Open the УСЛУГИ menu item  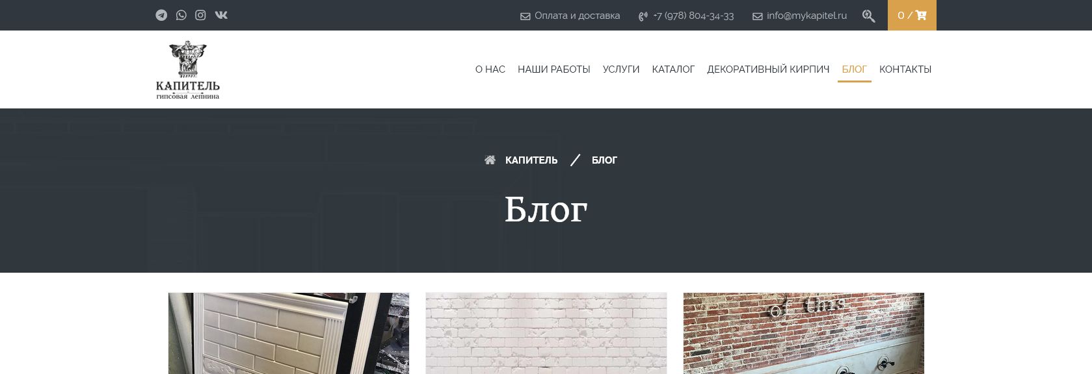[x=621, y=69]
